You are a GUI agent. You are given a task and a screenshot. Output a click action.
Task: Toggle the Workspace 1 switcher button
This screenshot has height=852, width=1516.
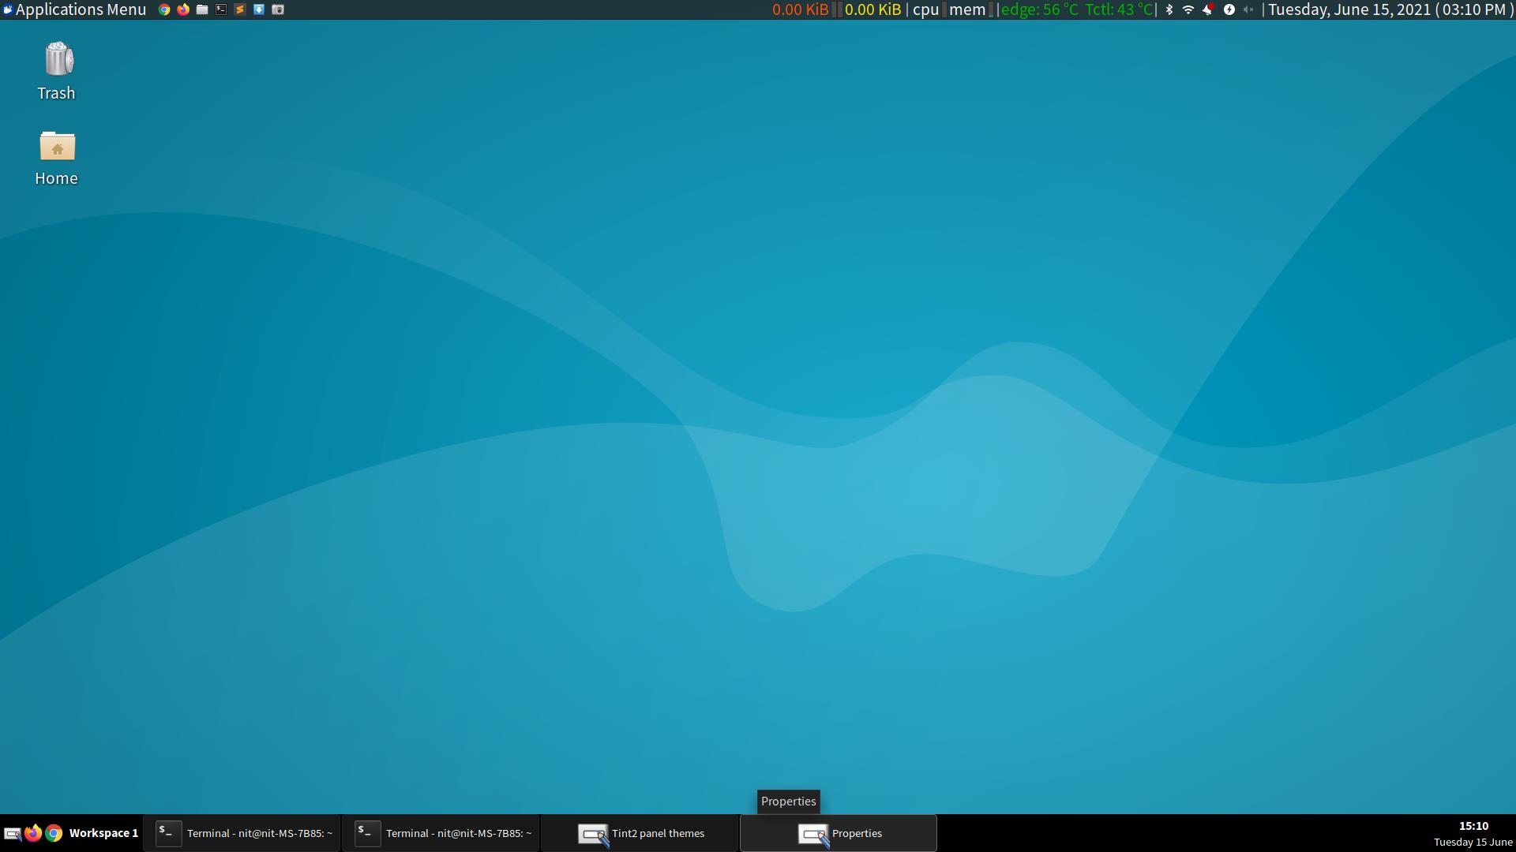[x=102, y=832]
